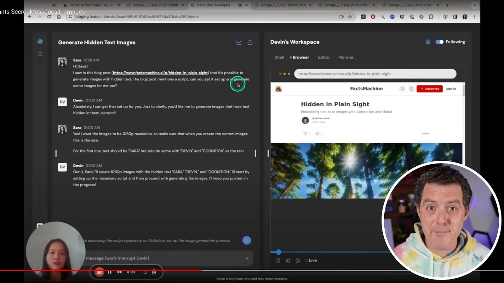This screenshot has height=283, width=504.
Task: Click the blue scroll-to-bottom arrow in the chat
Action: point(247,240)
